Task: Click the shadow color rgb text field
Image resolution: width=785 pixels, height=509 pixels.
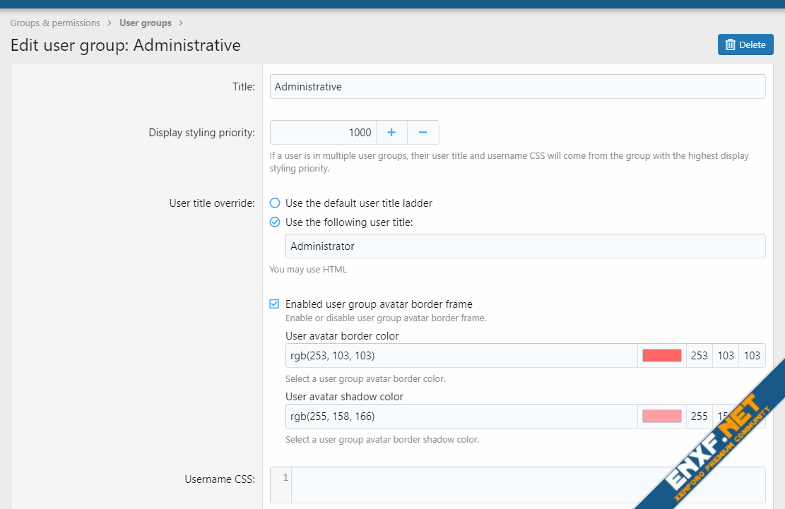Action: pos(461,417)
